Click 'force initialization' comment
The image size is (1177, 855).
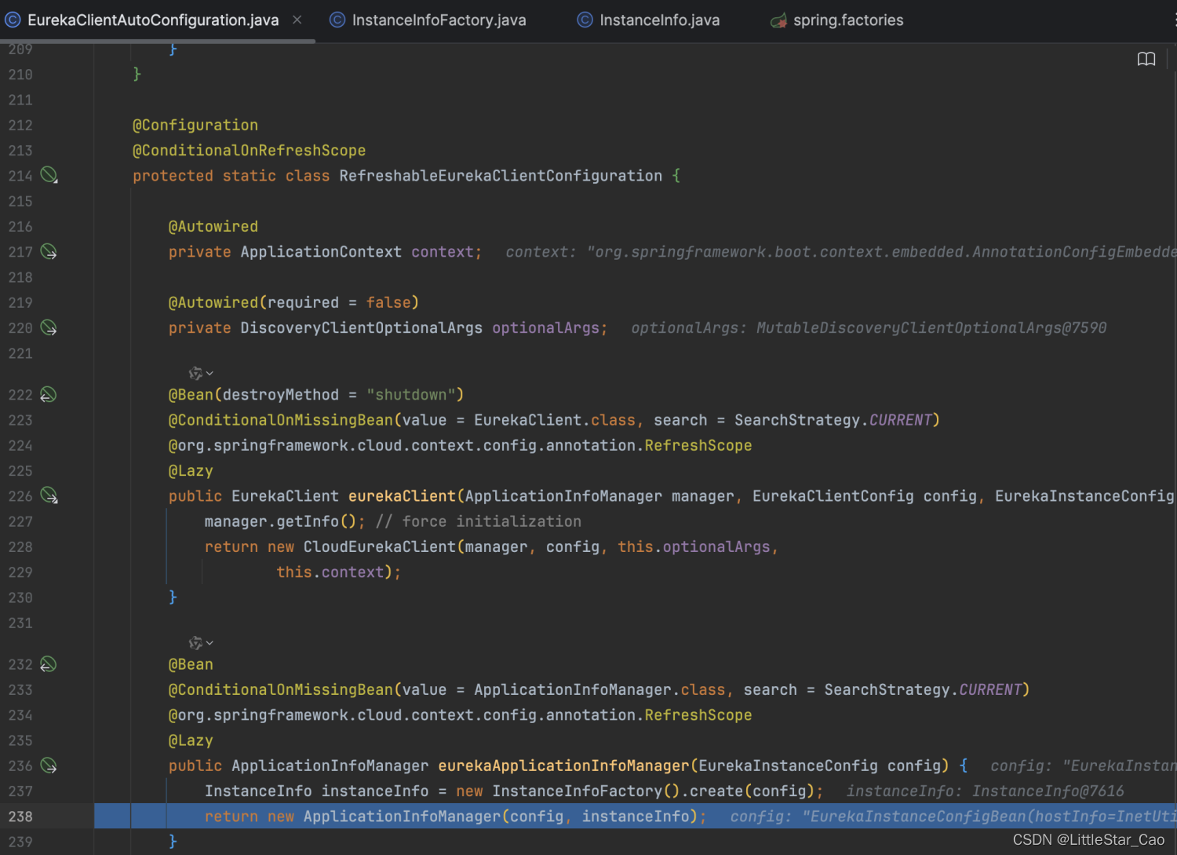click(x=479, y=521)
